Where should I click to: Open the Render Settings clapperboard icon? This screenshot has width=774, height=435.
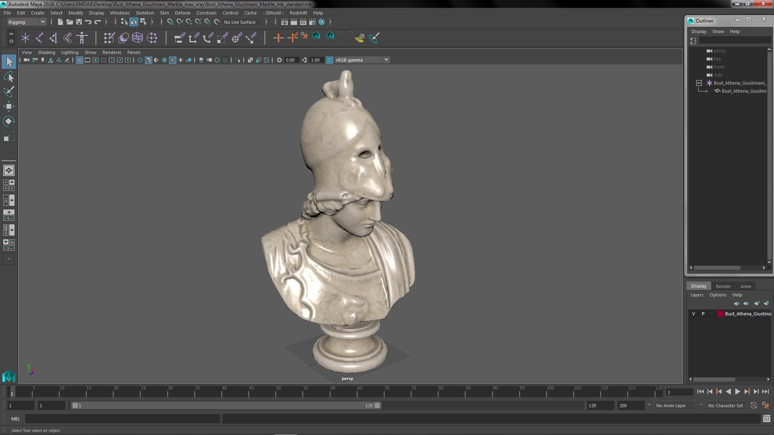pyautogui.click(x=312, y=22)
